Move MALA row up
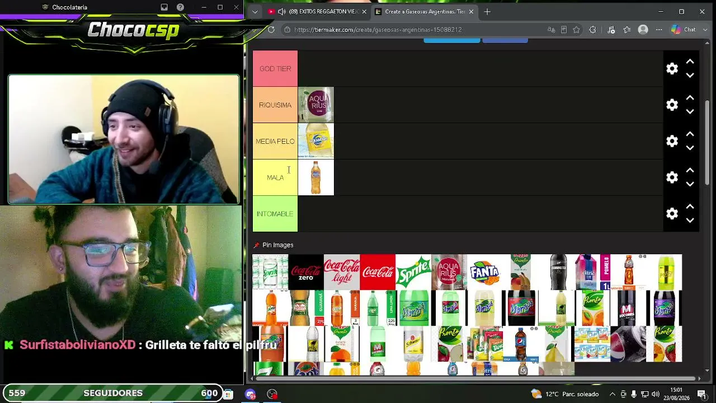 coord(690,171)
